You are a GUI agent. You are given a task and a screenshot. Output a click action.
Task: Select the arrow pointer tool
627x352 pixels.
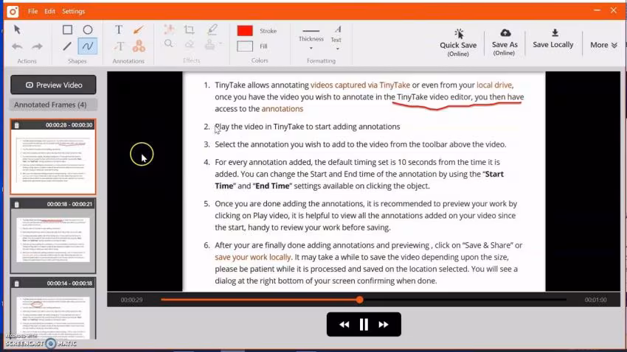[x=17, y=29]
